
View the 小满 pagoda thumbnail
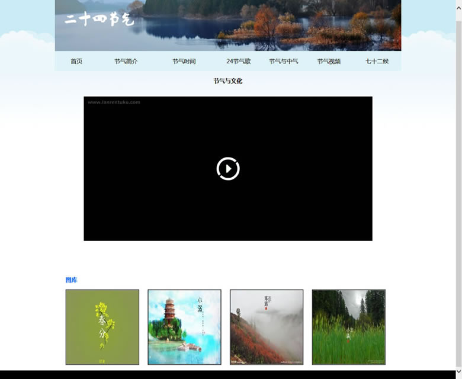click(x=184, y=327)
